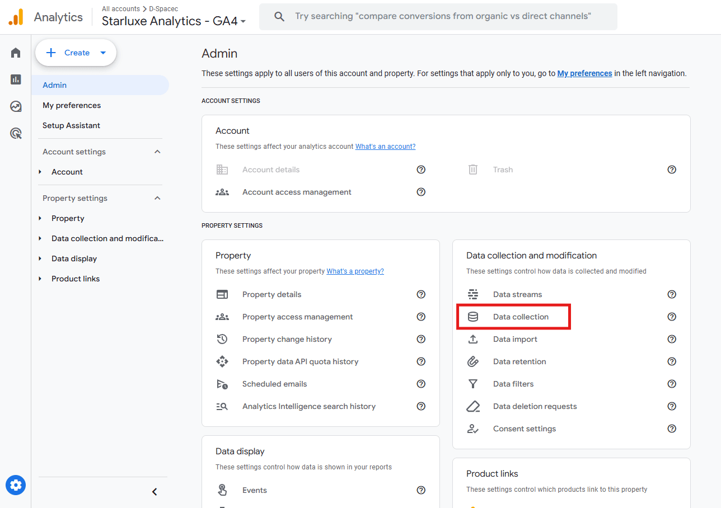Click the Scheduled emails icon
Screen dimensions: 721x508
click(222, 384)
